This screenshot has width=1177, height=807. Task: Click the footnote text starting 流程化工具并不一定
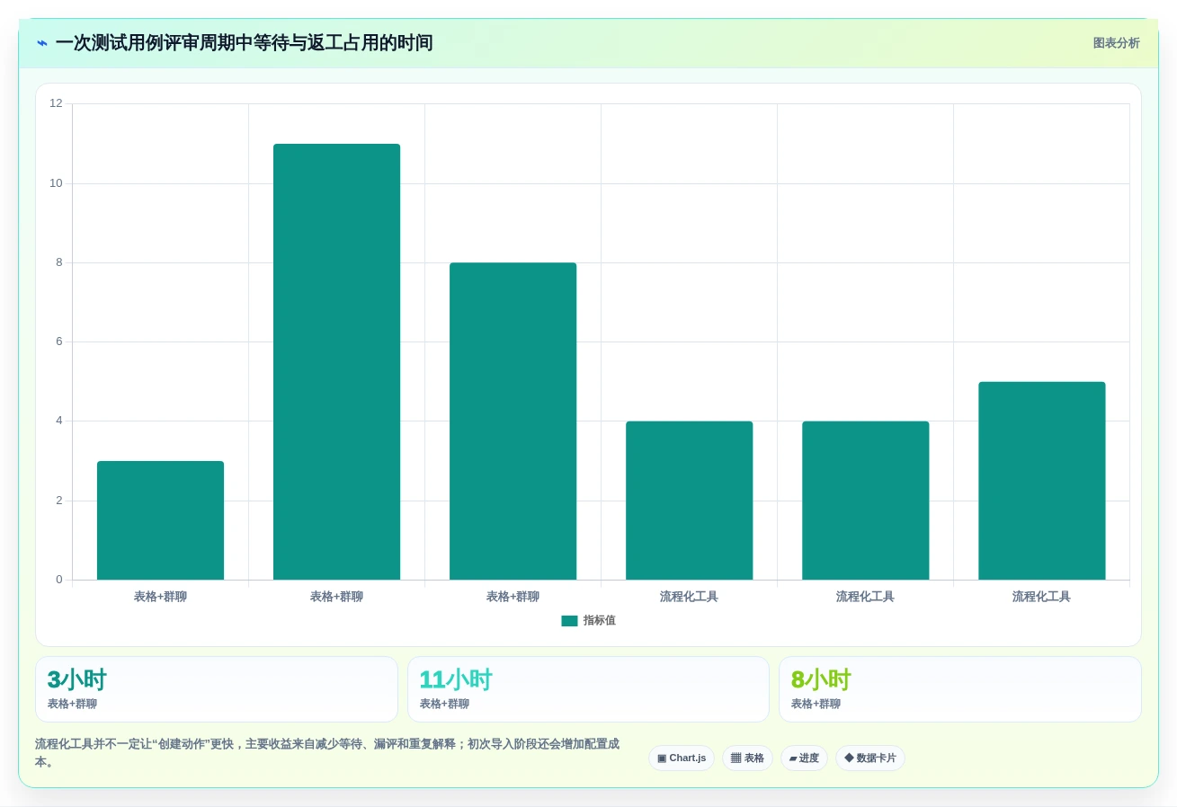click(327, 753)
